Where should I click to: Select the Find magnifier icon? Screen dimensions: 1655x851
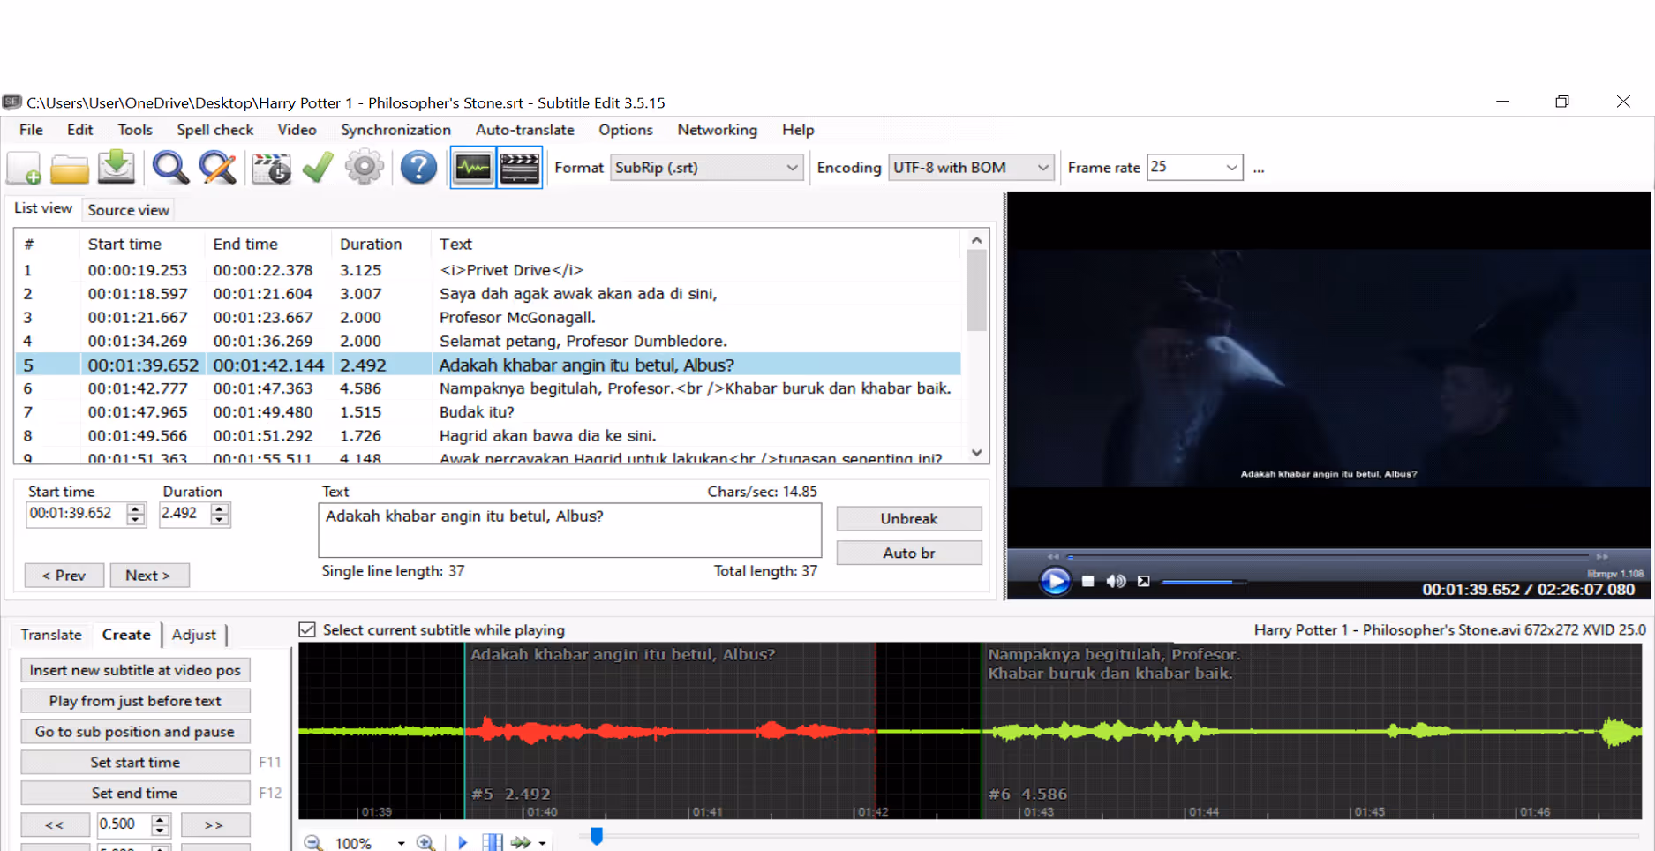click(169, 167)
